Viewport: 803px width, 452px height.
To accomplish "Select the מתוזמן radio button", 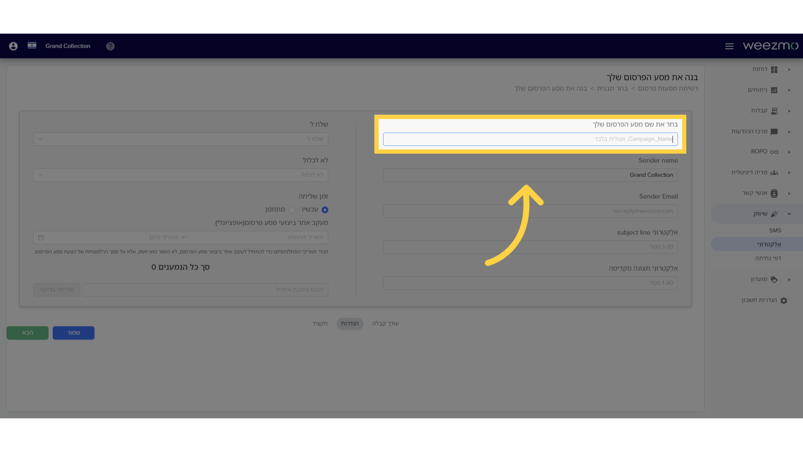I will coord(292,210).
